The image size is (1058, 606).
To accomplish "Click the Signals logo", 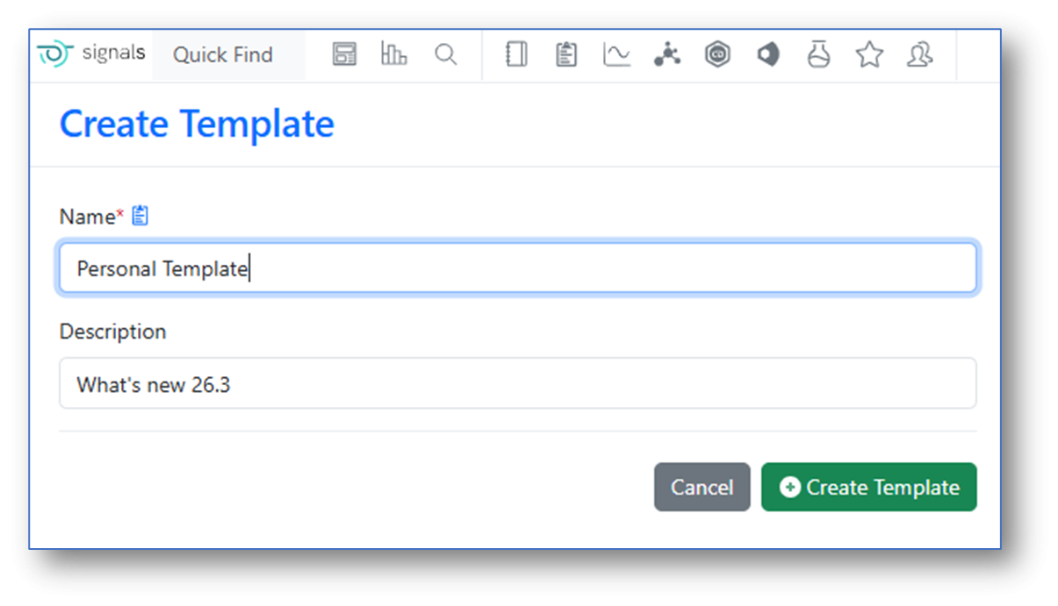I will [x=91, y=54].
